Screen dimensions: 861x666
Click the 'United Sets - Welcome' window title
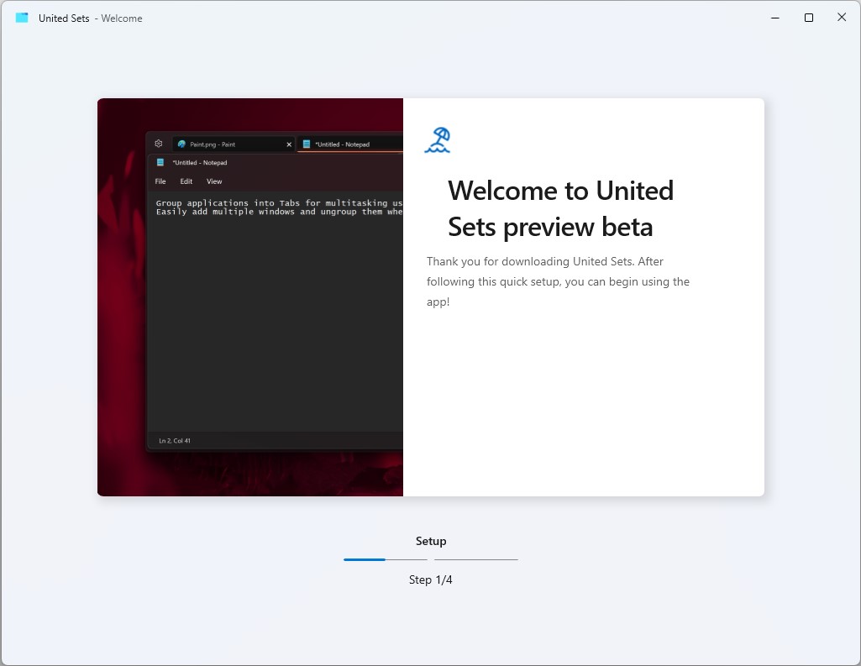(x=91, y=18)
